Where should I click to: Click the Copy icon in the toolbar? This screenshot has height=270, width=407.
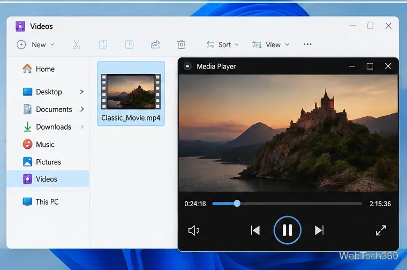pyautogui.click(x=103, y=44)
